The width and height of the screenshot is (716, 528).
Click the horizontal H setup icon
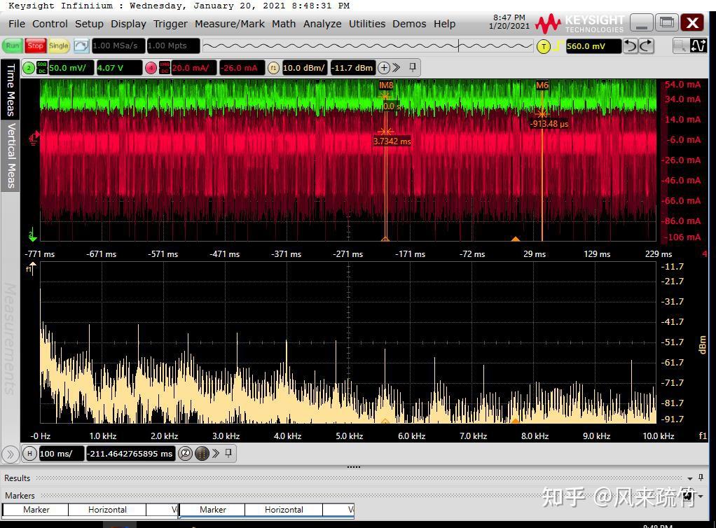pos(29,454)
